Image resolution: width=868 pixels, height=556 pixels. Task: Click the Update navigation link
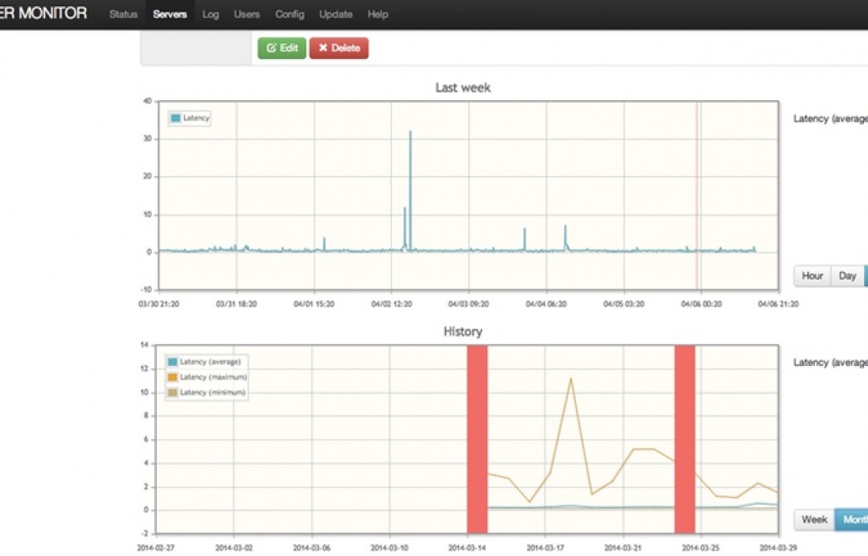[336, 14]
